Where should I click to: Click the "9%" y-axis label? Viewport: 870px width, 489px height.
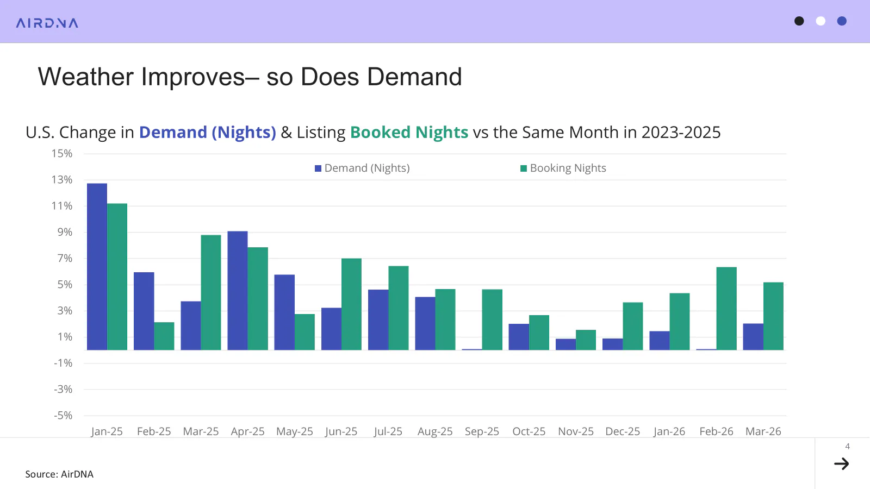click(x=65, y=232)
